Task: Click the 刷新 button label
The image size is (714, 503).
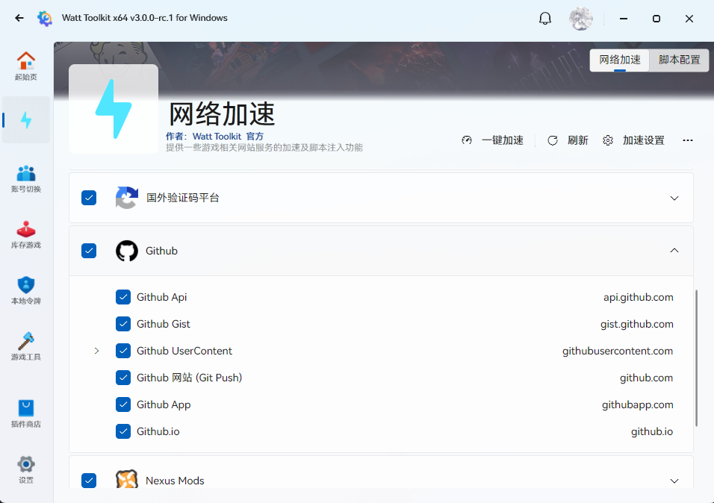Action: tap(578, 140)
